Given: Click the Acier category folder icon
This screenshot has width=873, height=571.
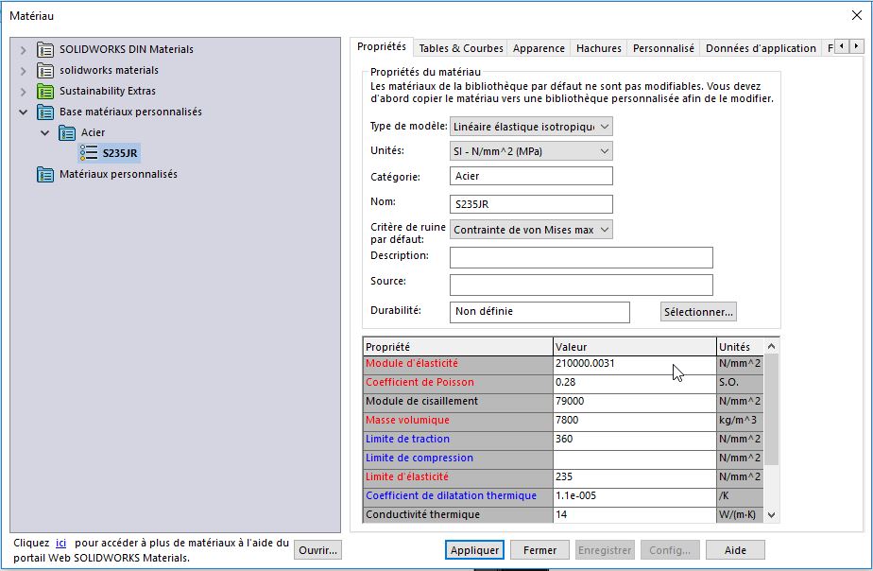Looking at the screenshot, I should click(67, 132).
